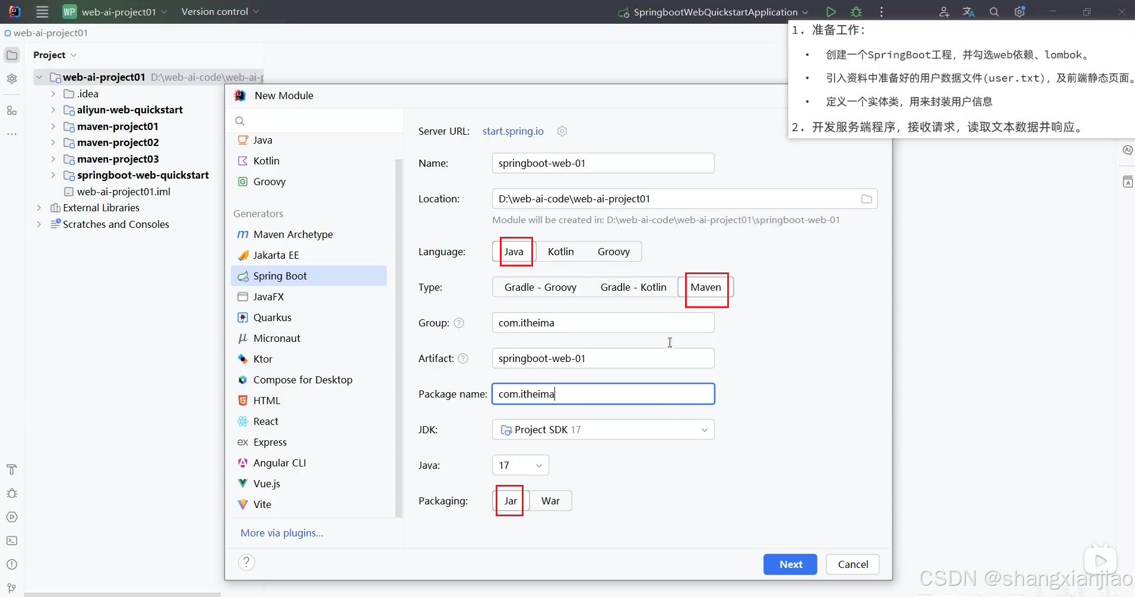
Task: Open the JDK Project SDK dropdown
Action: [603, 430]
